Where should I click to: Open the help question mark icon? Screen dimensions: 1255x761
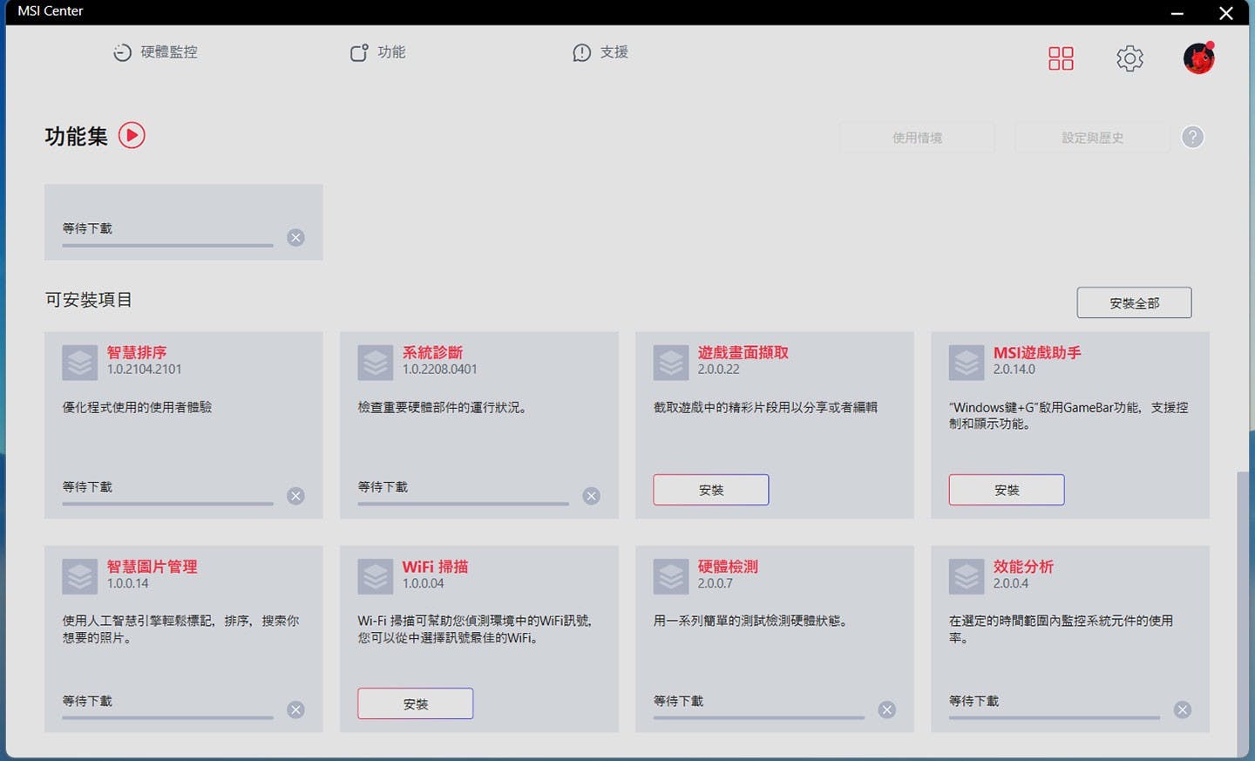[x=1192, y=137]
